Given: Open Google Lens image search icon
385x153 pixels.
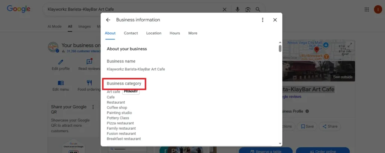Looking at the screenshot, I should [x=248, y=9].
